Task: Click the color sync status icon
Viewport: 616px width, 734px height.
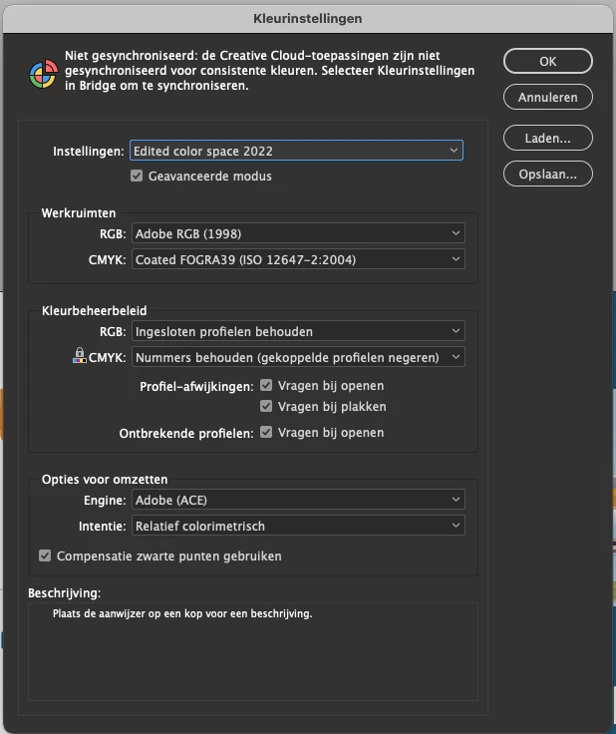Action: 43,74
